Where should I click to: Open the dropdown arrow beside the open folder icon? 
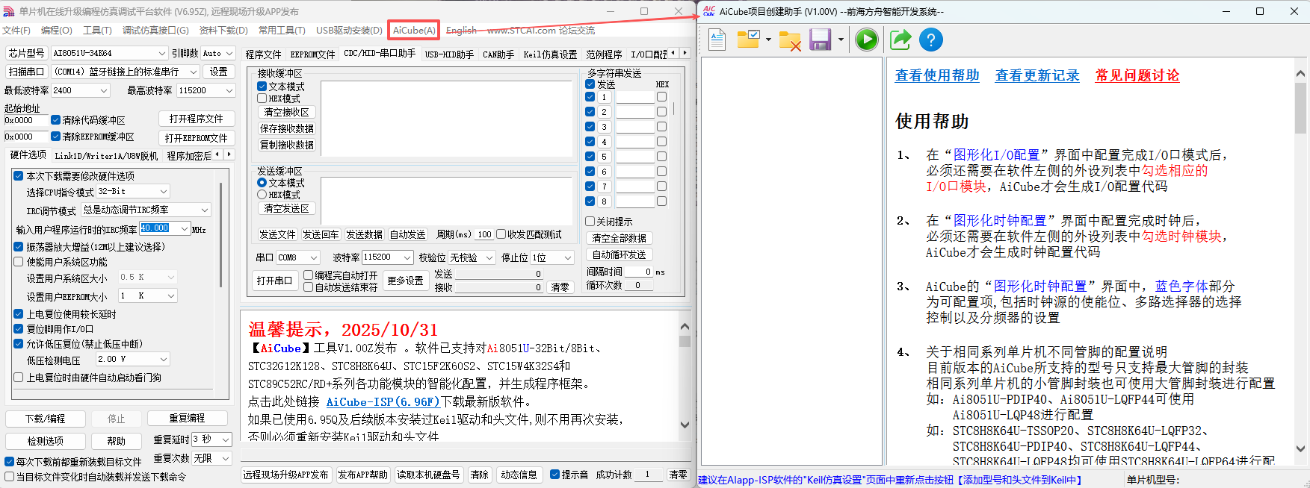point(768,40)
